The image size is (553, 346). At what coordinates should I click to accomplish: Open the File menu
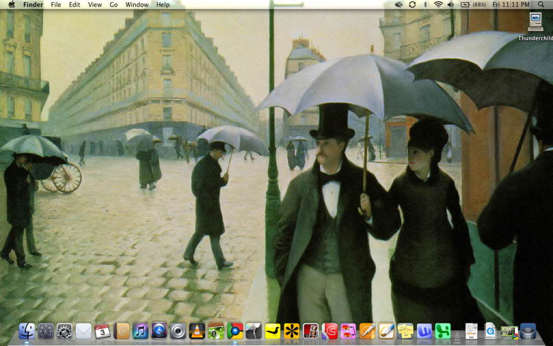(56, 4)
